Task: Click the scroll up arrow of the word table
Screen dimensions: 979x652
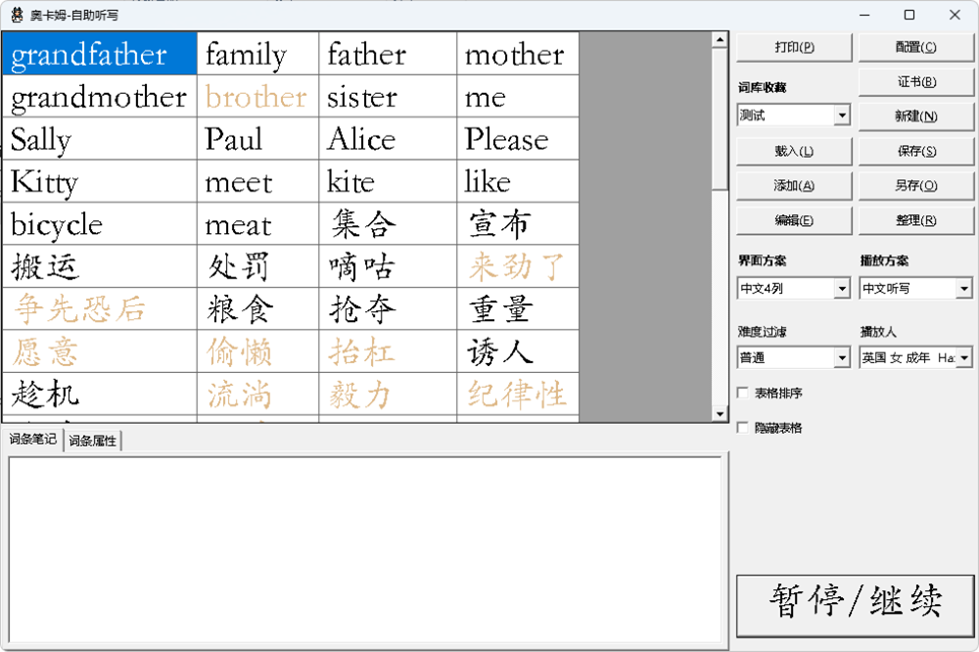Action: click(x=721, y=40)
